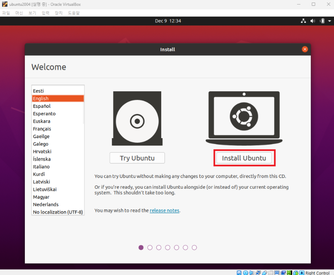Click the shared folders icon in VirtualBox status bar
334x275 pixels.
(x=271, y=273)
